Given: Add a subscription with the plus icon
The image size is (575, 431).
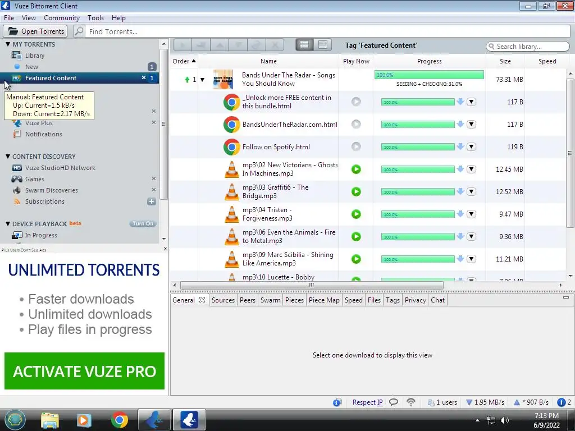Looking at the screenshot, I should point(152,201).
